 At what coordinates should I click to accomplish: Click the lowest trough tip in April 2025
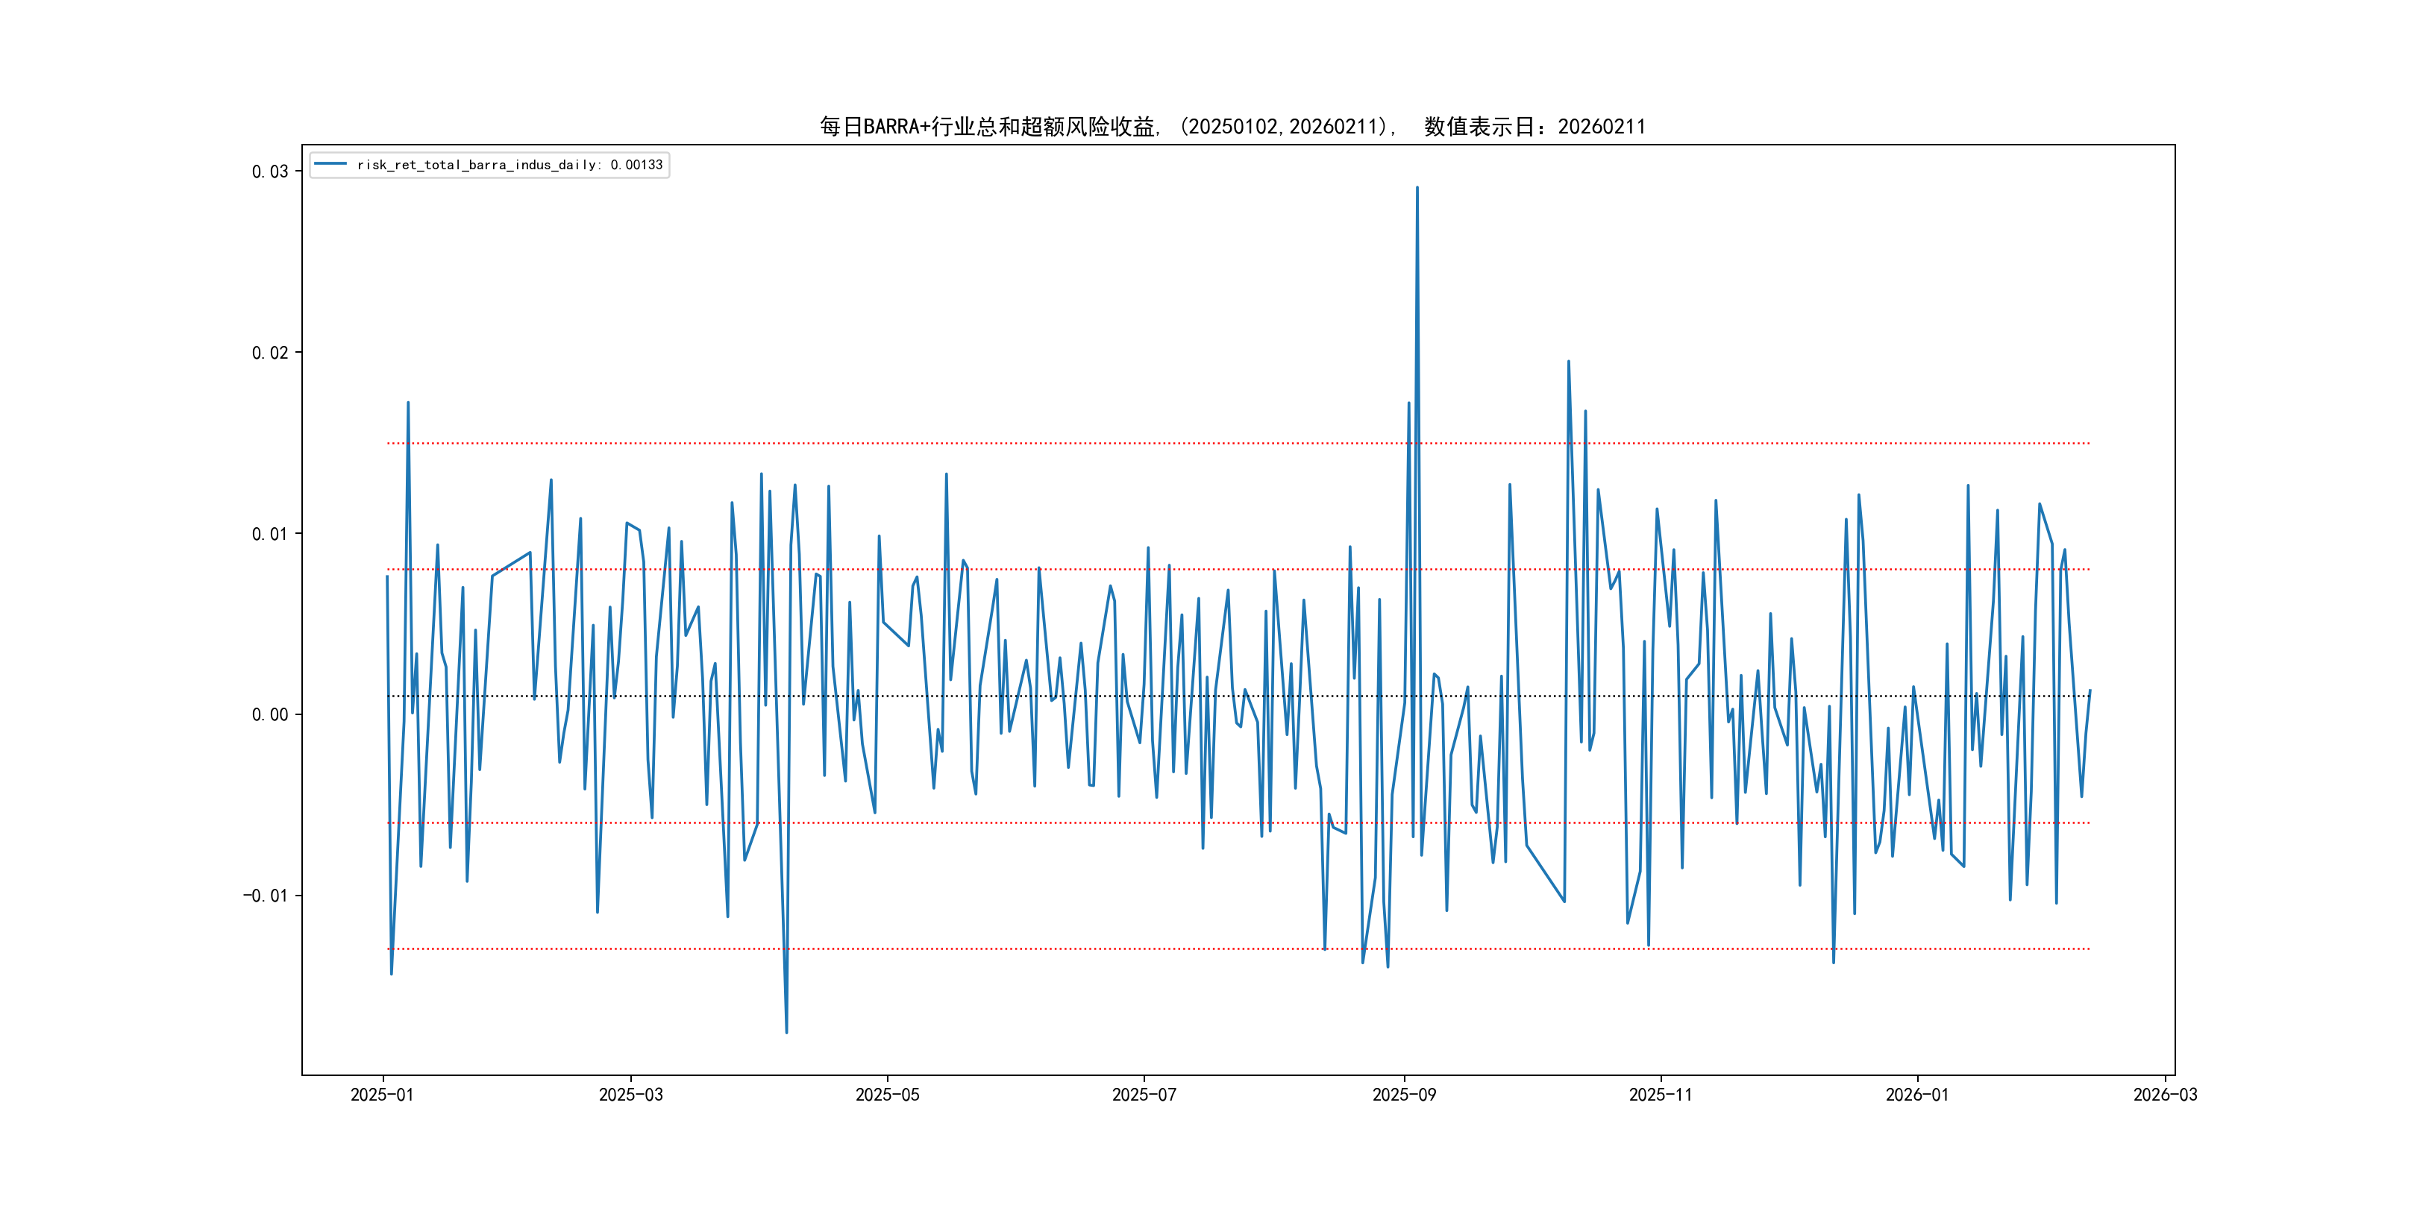[786, 1033]
